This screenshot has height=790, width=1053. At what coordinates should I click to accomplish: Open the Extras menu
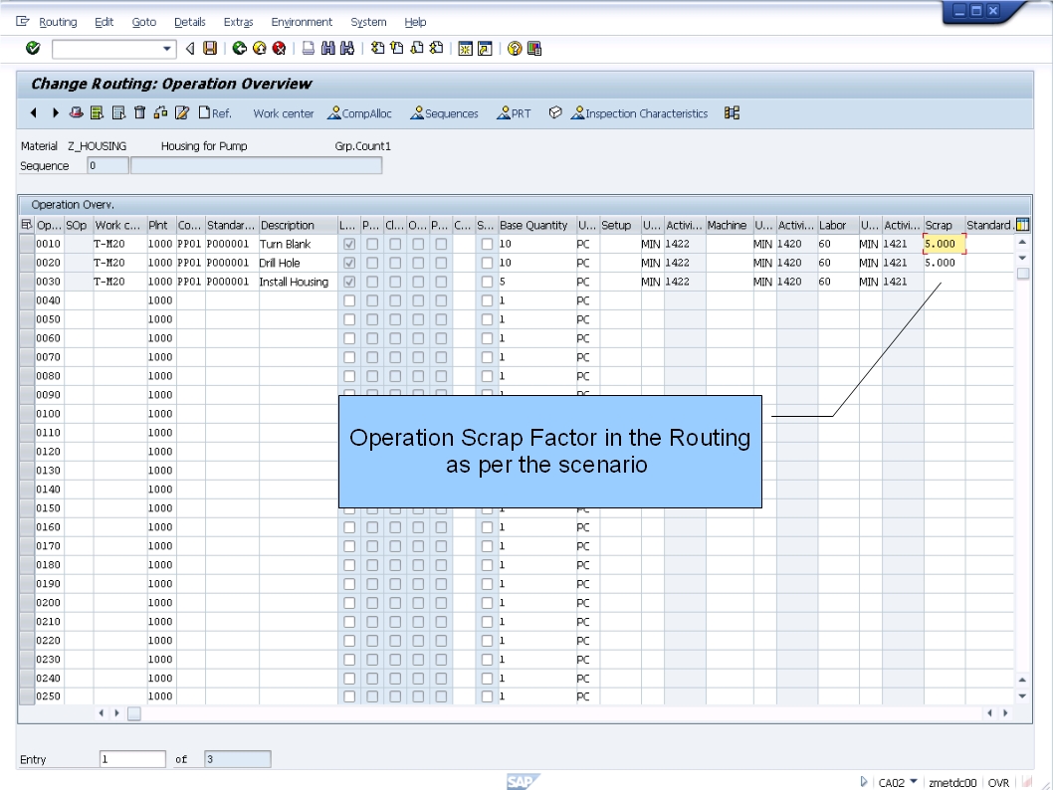[238, 21]
